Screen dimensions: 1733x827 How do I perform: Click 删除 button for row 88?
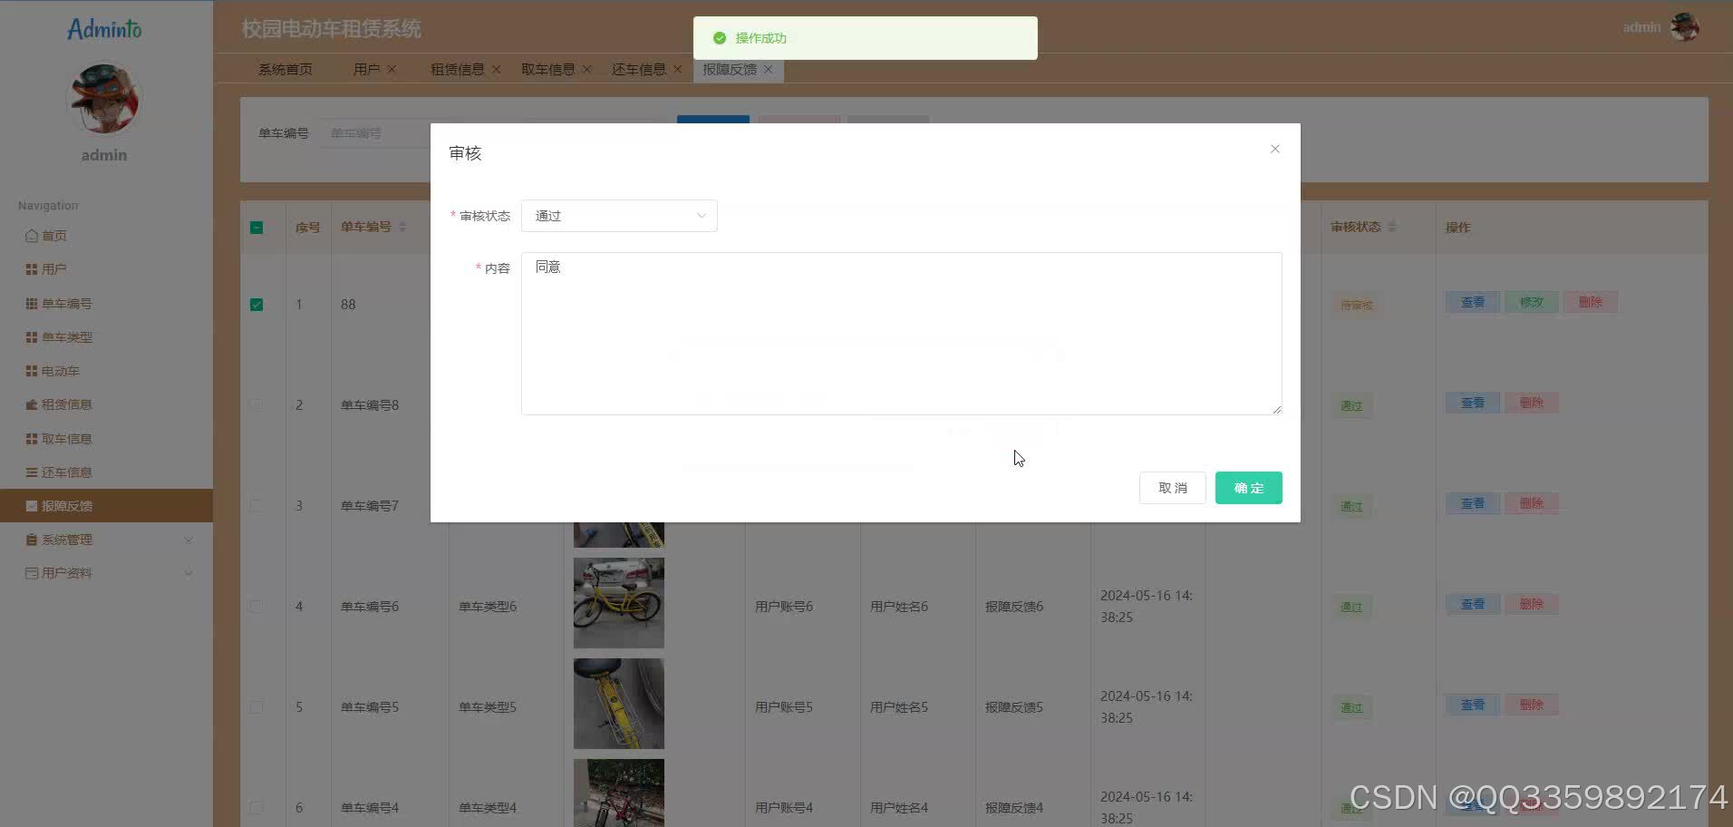(x=1590, y=302)
